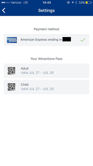The image size is (93, 166).
Task: Click the battery icon in status bar
Action: [88, 3]
